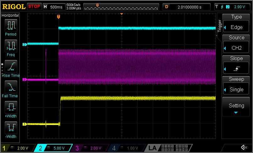The height and width of the screenshot is (153, 253).
Task: Click the orange center time marker at the grid top
Action: (122, 14)
